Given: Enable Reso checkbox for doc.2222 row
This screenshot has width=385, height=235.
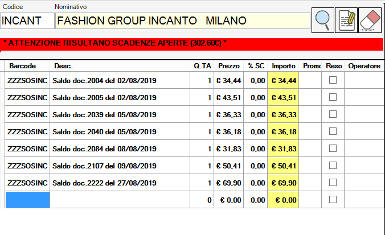Looking at the screenshot, I should click(333, 183).
